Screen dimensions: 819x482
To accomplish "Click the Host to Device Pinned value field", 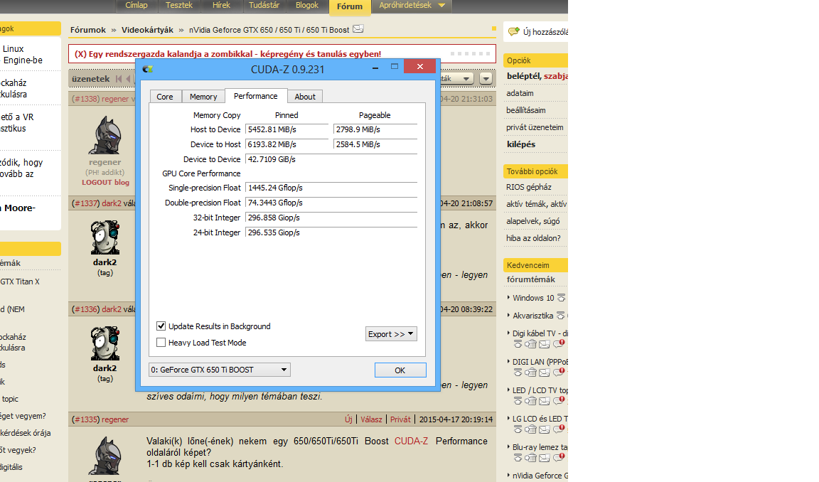I will tap(287, 129).
